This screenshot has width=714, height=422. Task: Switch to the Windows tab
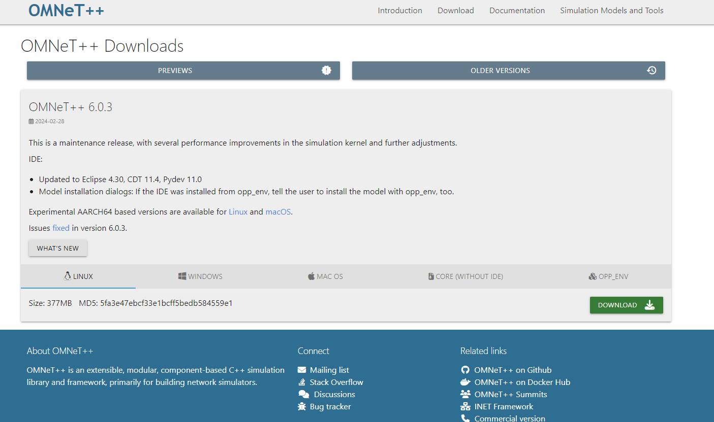coord(200,276)
